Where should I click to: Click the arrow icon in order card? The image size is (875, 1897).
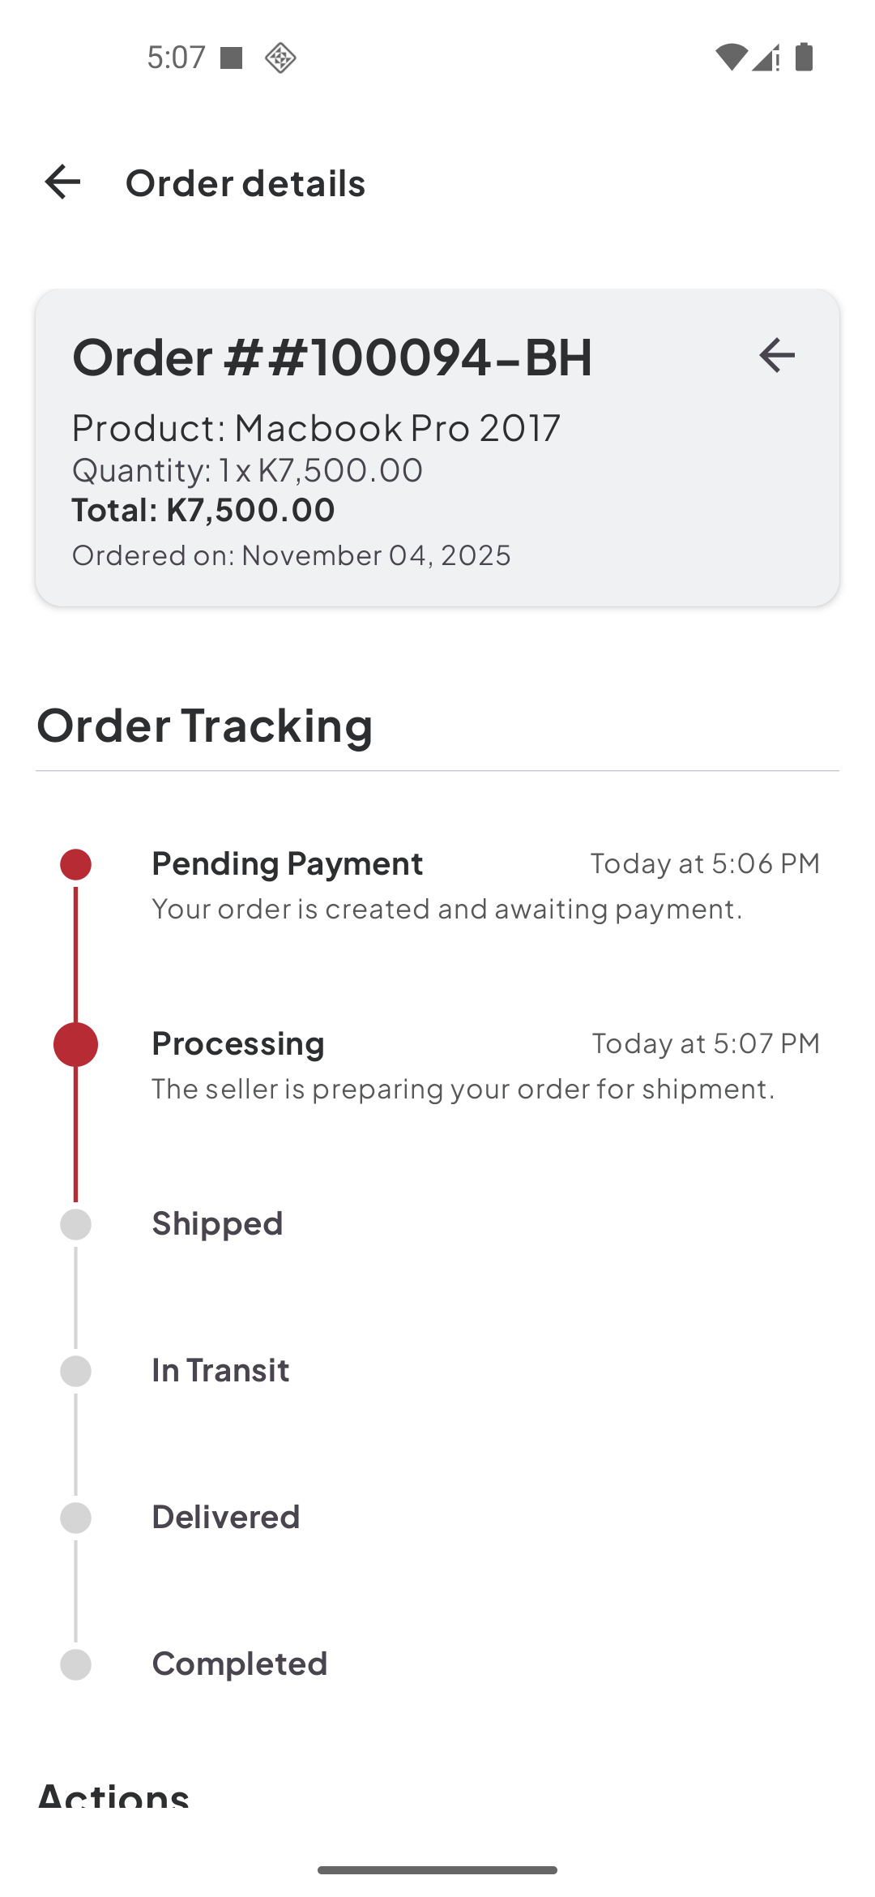776,355
